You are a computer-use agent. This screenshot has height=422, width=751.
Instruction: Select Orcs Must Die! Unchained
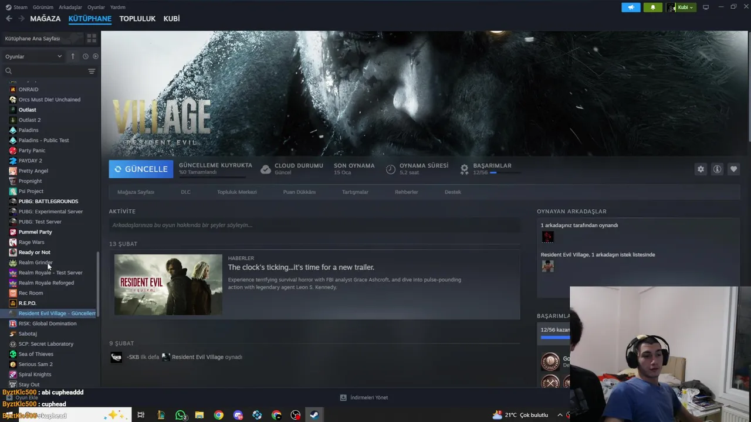tap(49, 100)
